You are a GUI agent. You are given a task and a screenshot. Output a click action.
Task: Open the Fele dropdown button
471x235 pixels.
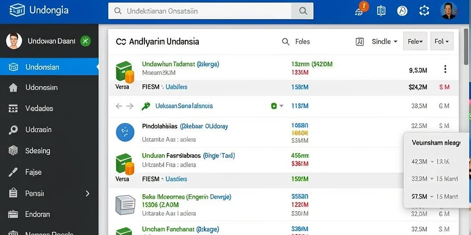pyautogui.click(x=415, y=41)
